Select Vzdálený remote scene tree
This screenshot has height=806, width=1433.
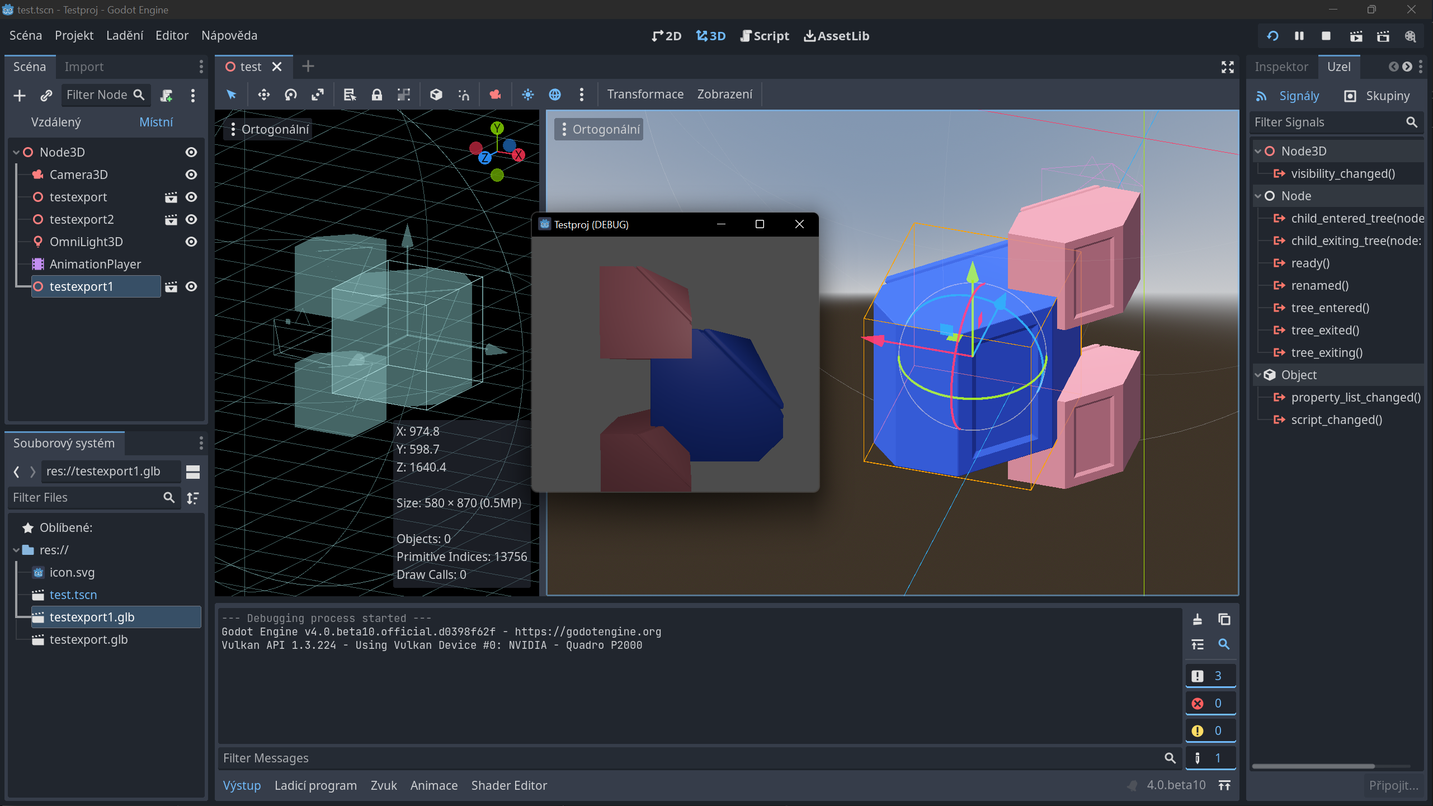click(56, 122)
